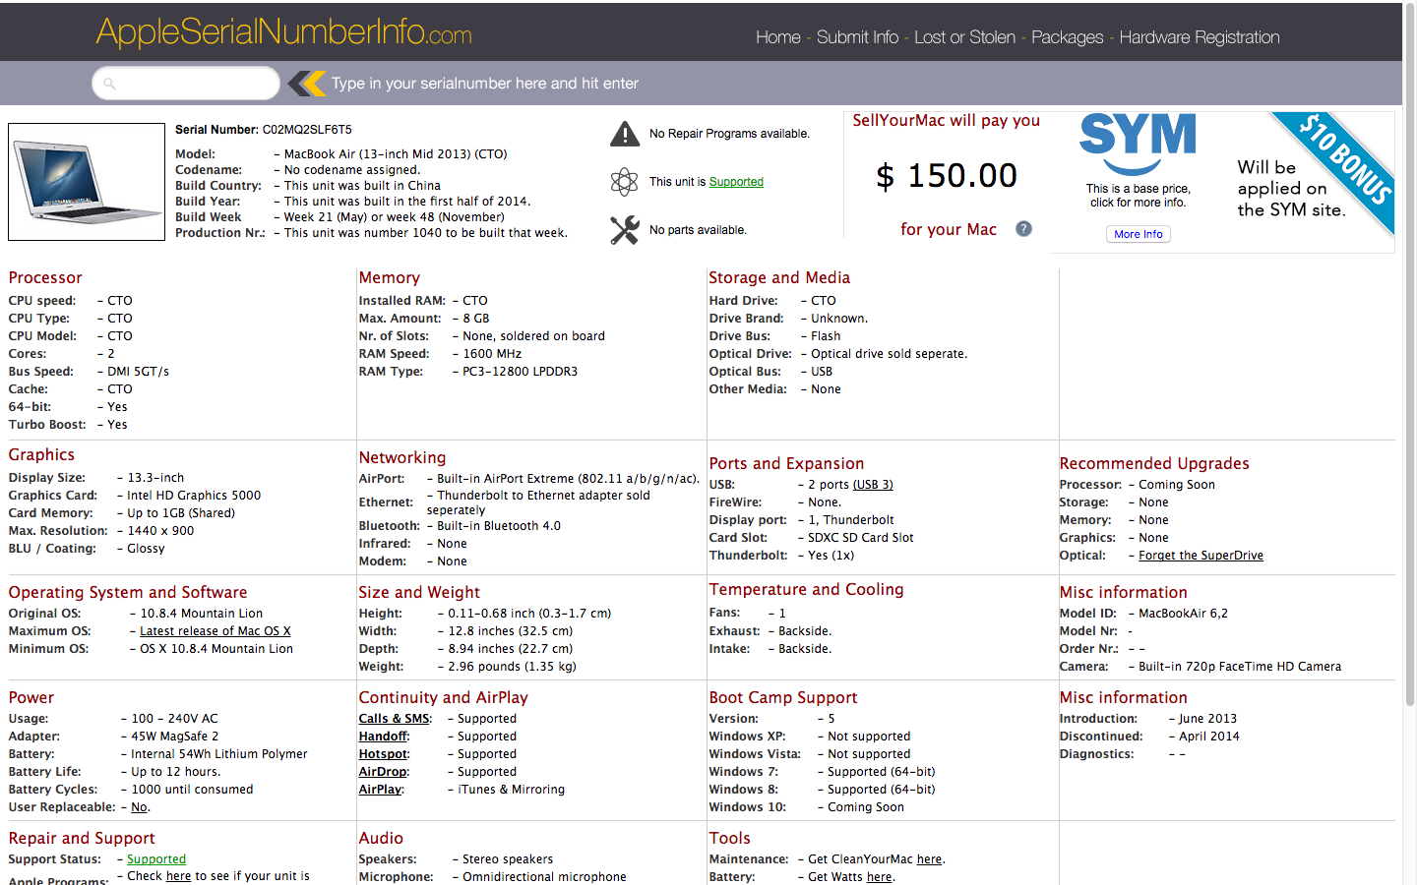
Task: Click the Networking section heading
Action: point(402,458)
